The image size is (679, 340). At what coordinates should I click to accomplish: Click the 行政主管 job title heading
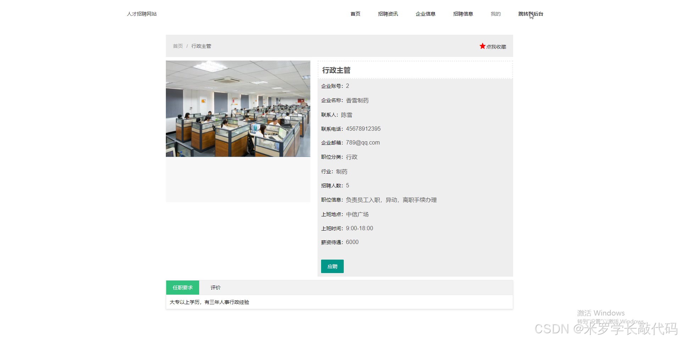pyautogui.click(x=337, y=70)
